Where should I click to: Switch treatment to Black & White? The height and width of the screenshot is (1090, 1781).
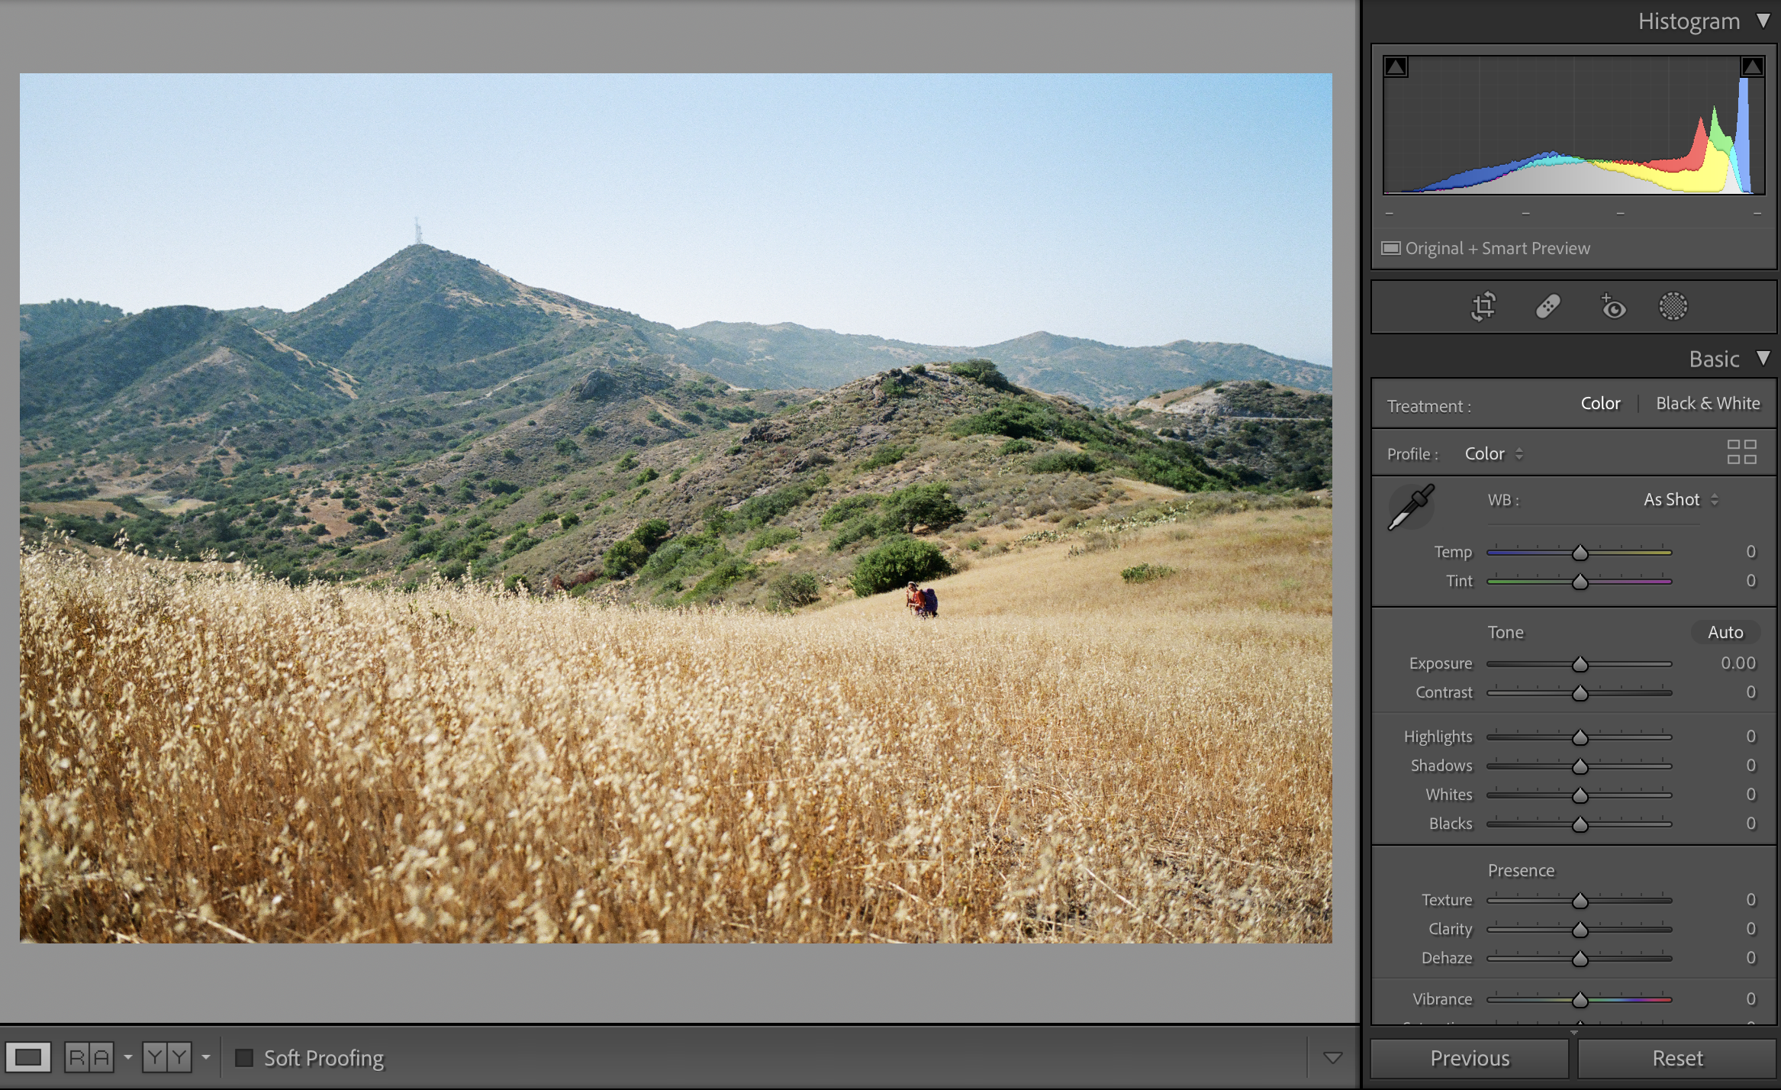tap(1708, 404)
